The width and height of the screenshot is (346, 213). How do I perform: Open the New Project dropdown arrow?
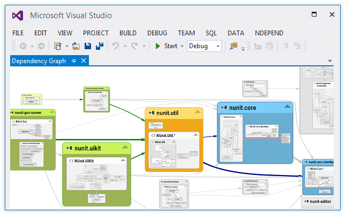click(x=66, y=47)
